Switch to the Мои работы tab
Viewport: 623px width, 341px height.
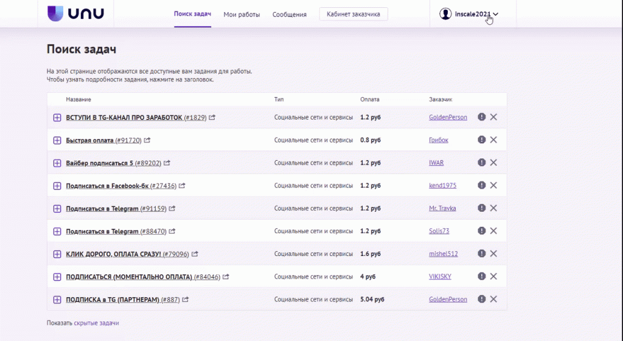pos(242,14)
